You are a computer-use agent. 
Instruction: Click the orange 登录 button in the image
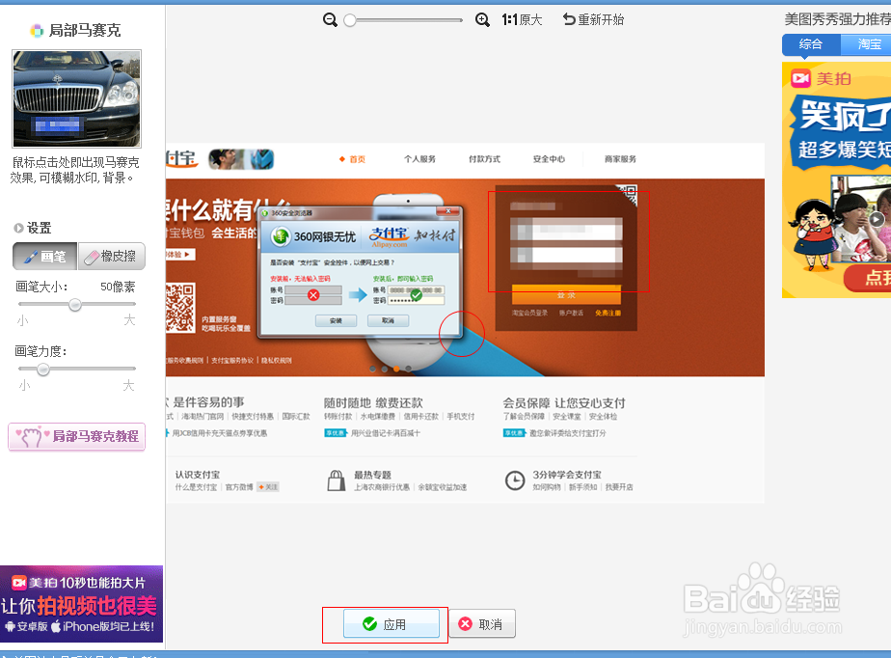click(x=566, y=295)
